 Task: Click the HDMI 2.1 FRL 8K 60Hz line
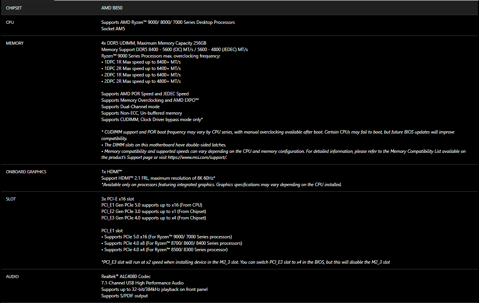[158, 178]
